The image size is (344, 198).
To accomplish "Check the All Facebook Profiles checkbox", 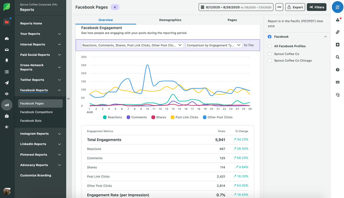I will pos(269,46).
